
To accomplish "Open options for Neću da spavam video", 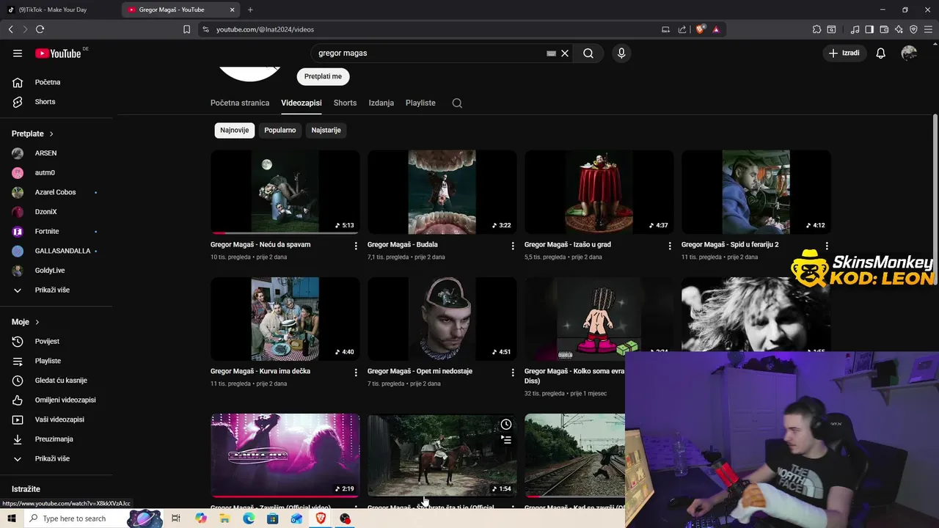I will click(x=356, y=246).
